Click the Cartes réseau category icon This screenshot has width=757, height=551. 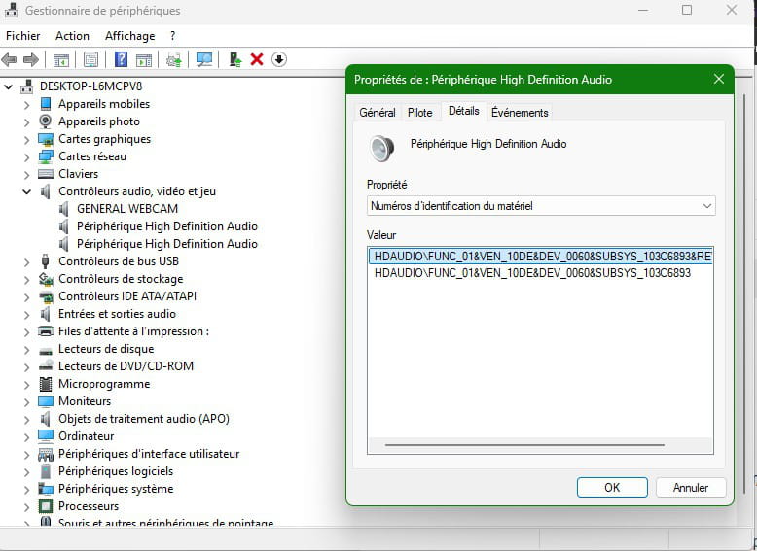pyautogui.click(x=46, y=156)
